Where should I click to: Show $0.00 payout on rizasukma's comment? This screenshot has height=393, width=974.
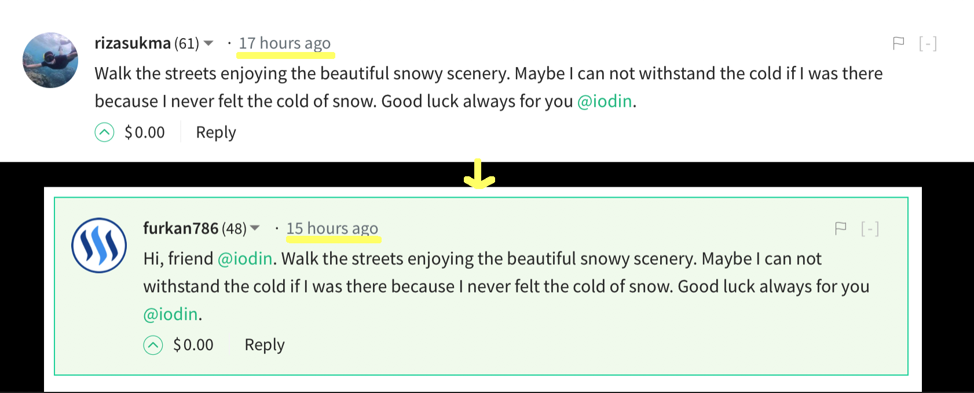click(x=145, y=132)
